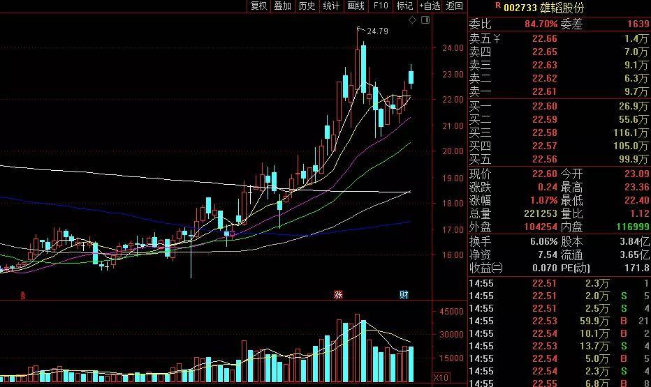This screenshot has height=387, width=651.
Task: Add stock via +自选 button
Action: coord(430,6)
